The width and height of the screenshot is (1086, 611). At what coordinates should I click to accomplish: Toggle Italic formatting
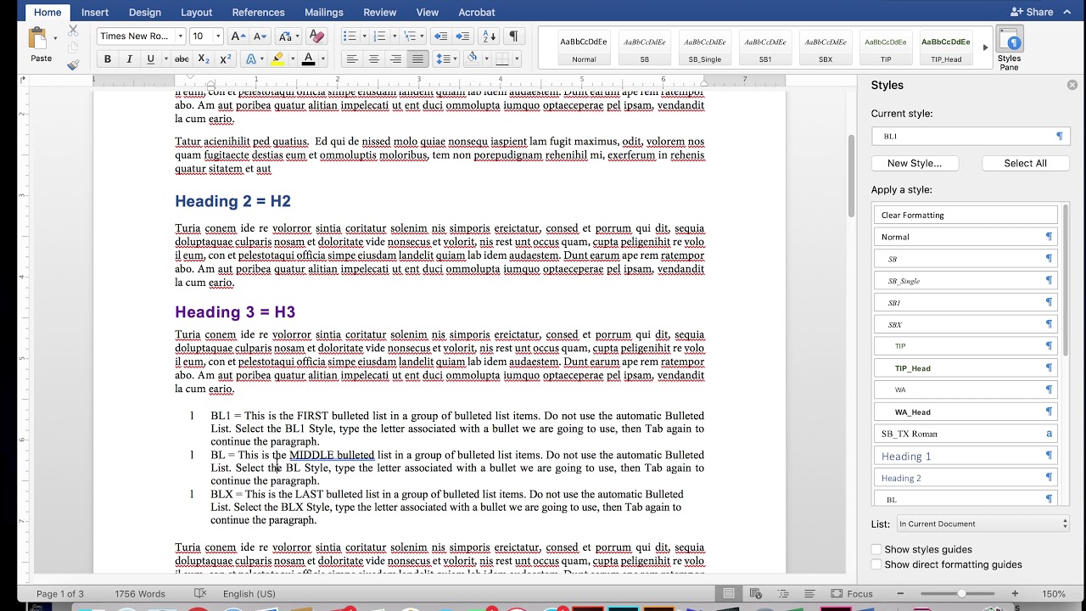(x=129, y=59)
